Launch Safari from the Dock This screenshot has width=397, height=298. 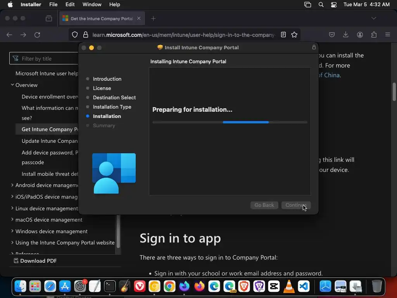pyautogui.click(x=50, y=286)
